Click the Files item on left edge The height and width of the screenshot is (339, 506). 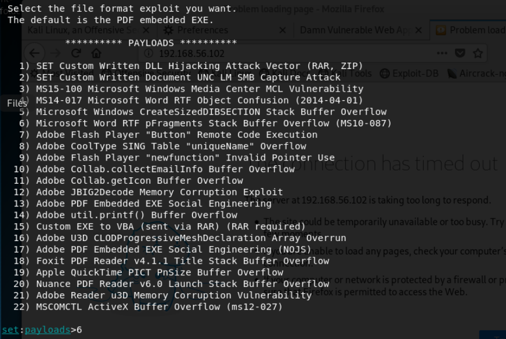[13, 104]
